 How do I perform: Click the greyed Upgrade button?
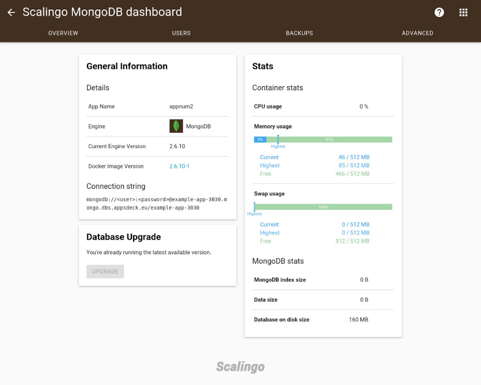tap(105, 272)
